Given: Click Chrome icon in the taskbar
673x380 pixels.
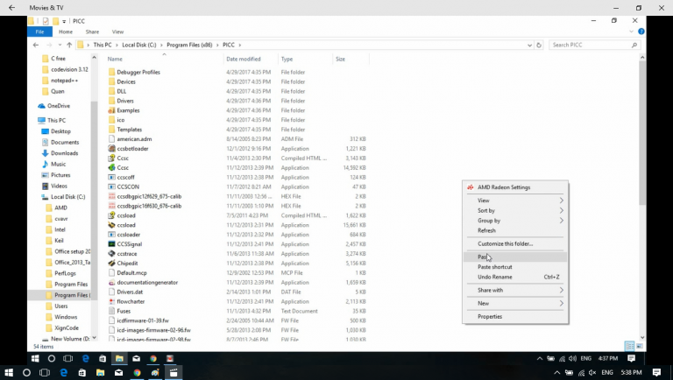Looking at the screenshot, I should point(152,358).
